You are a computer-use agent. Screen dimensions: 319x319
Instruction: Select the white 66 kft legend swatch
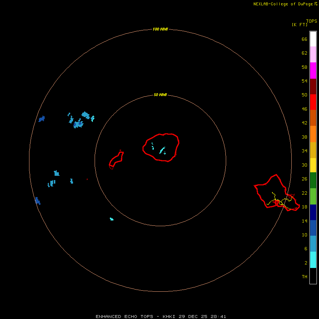coord(313,39)
